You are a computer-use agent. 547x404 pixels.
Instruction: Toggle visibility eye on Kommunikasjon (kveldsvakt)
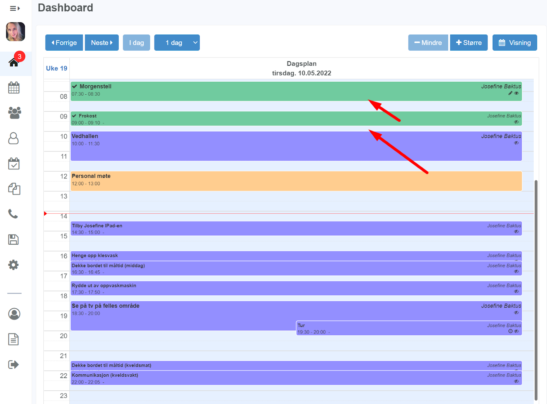(x=517, y=381)
